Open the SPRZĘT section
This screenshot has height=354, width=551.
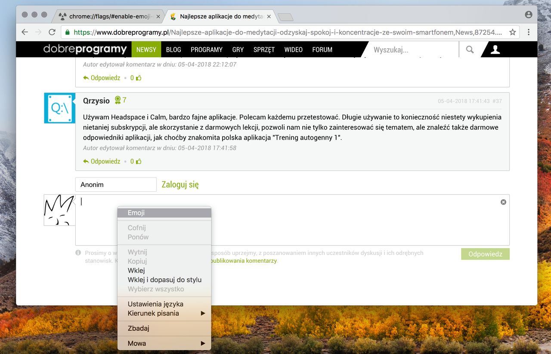coord(264,50)
